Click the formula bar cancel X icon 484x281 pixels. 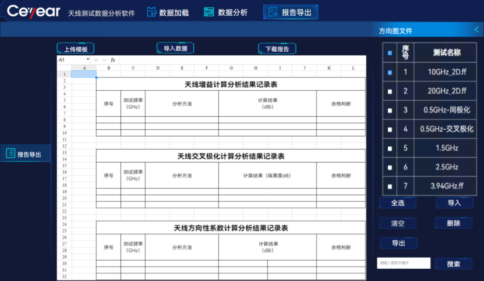96,60
